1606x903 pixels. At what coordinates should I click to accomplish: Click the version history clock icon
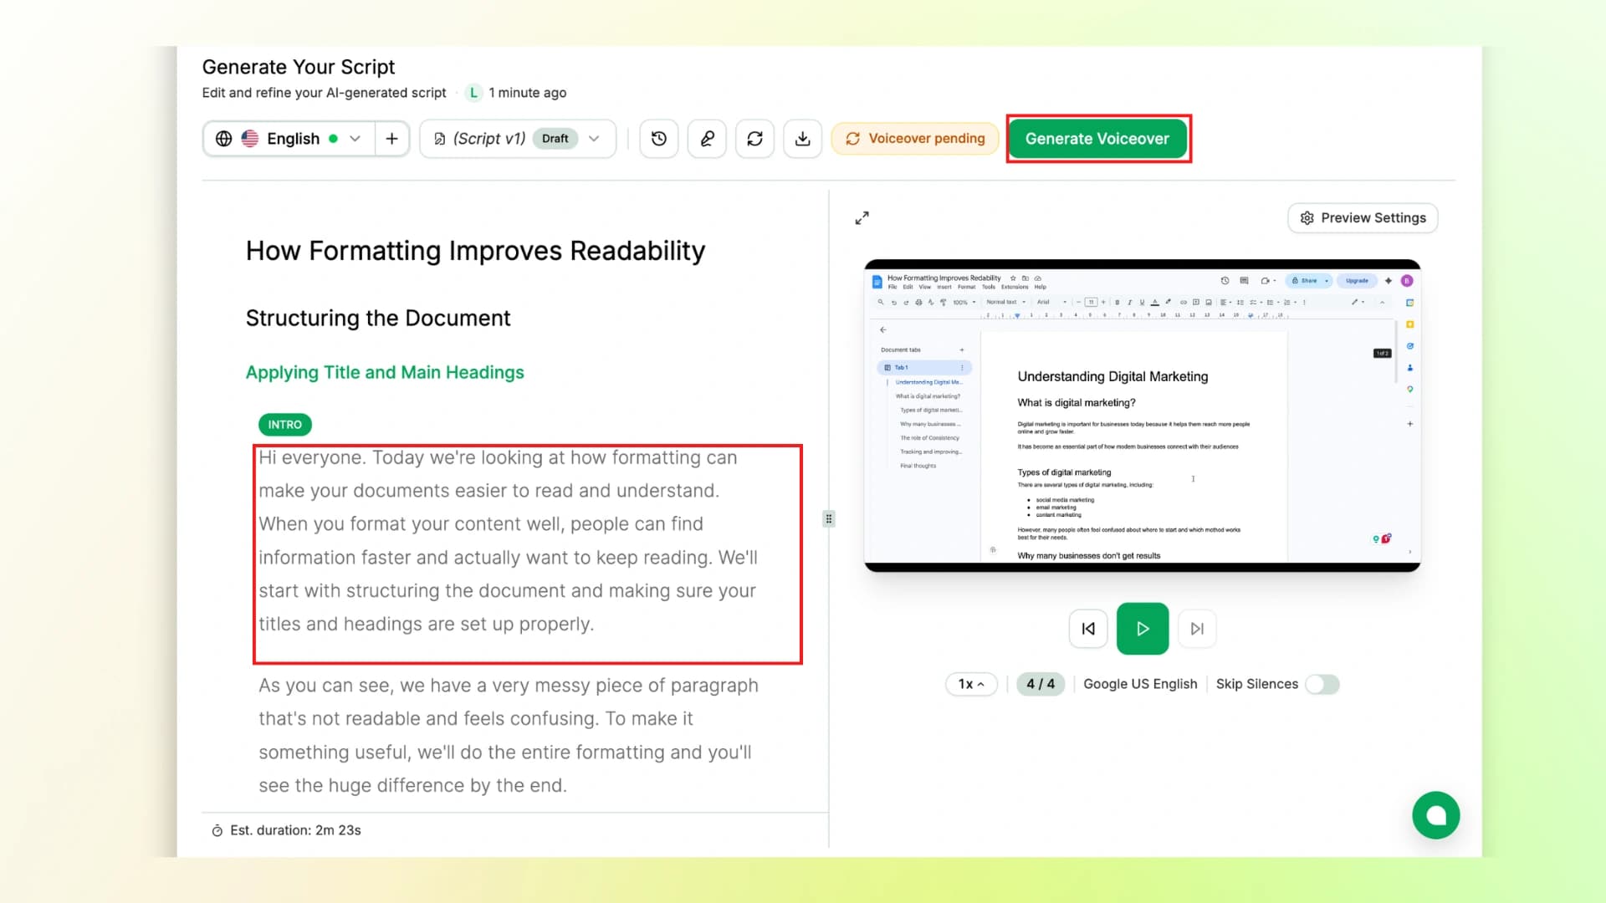(x=659, y=139)
